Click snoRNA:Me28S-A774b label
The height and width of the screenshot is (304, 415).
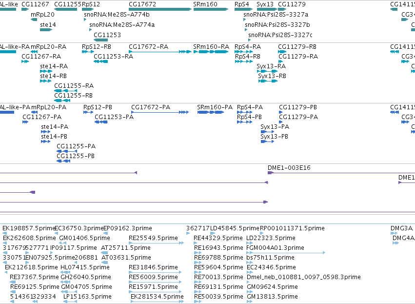tap(117, 15)
